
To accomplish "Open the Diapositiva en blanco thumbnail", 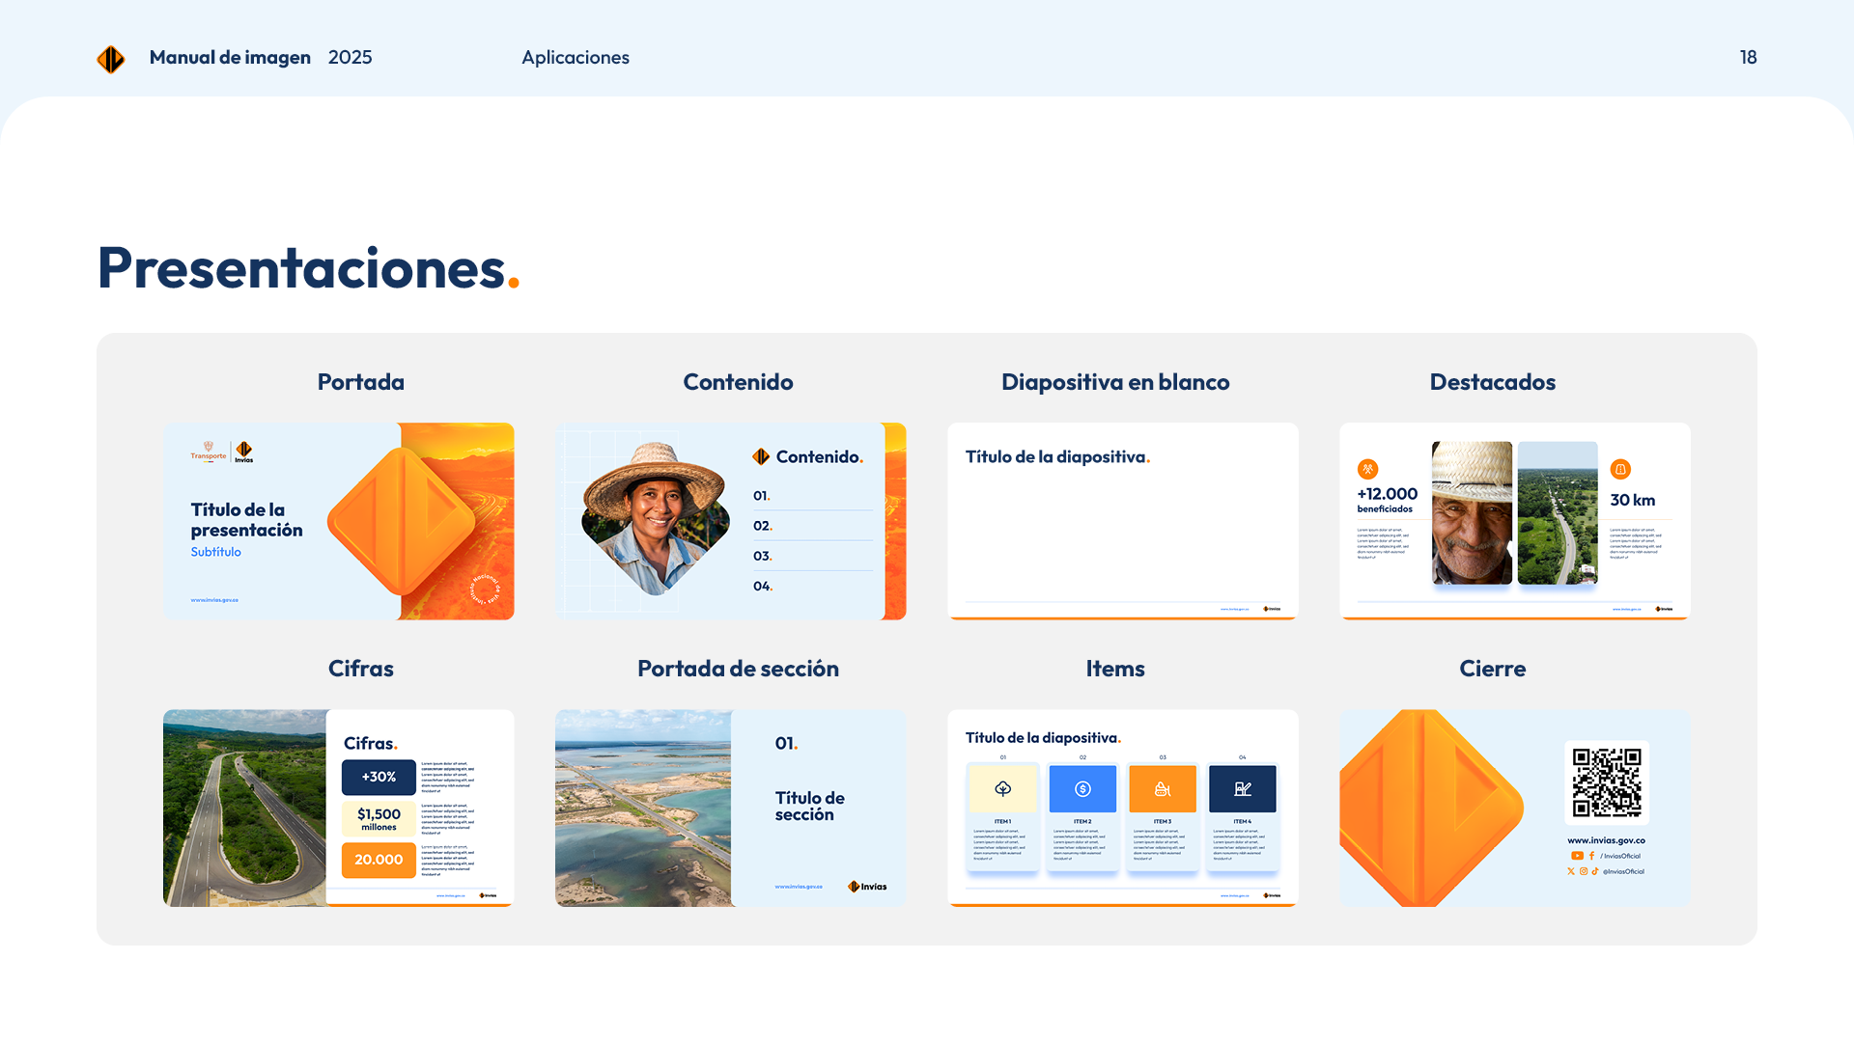I will (1122, 521).
